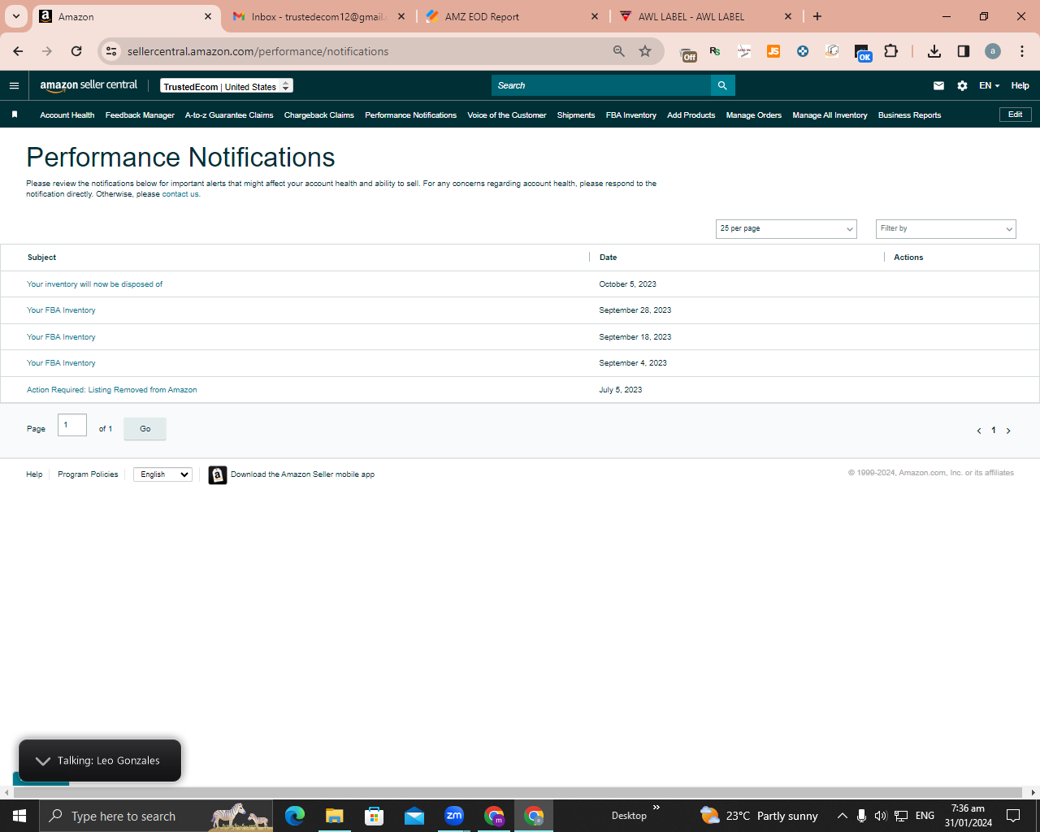The width and height of the screenshot is (1040, 832).
Task: Open Microsoft Store from the taskbar
Action: [x=375, y=816]
